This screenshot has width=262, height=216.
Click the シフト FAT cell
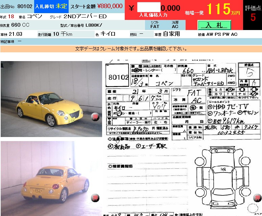tap(155, 25)
